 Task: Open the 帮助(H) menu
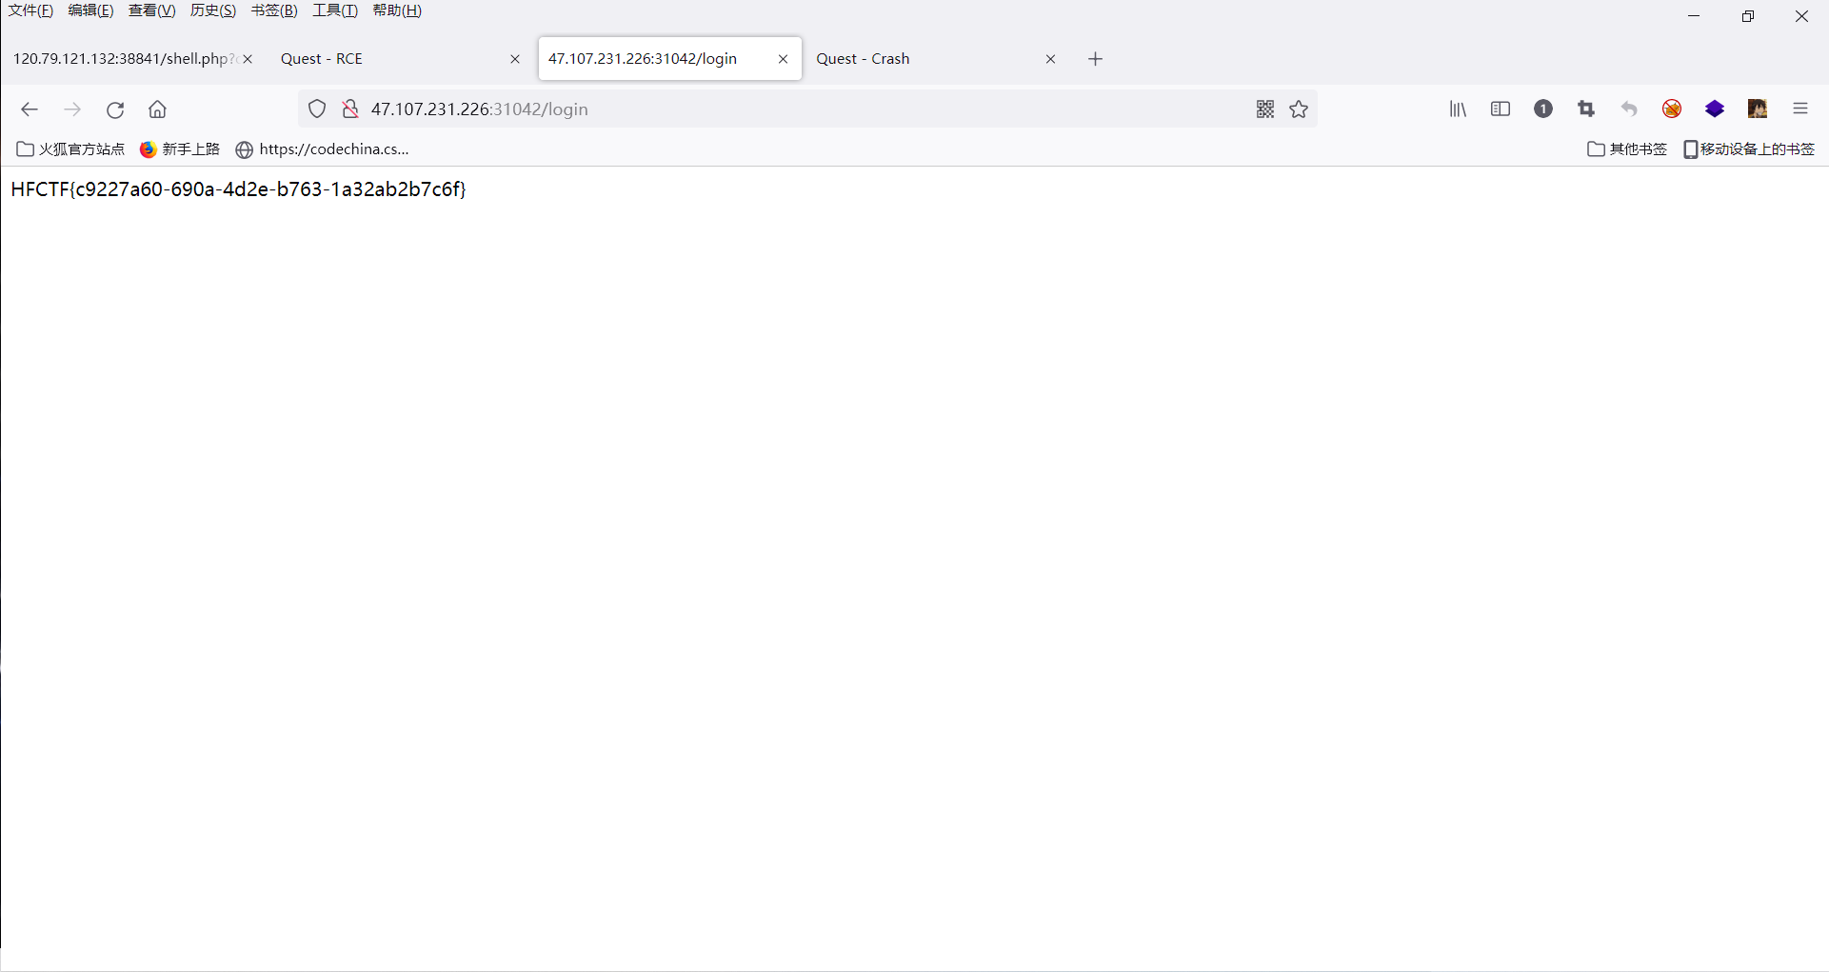pos(397,10)
